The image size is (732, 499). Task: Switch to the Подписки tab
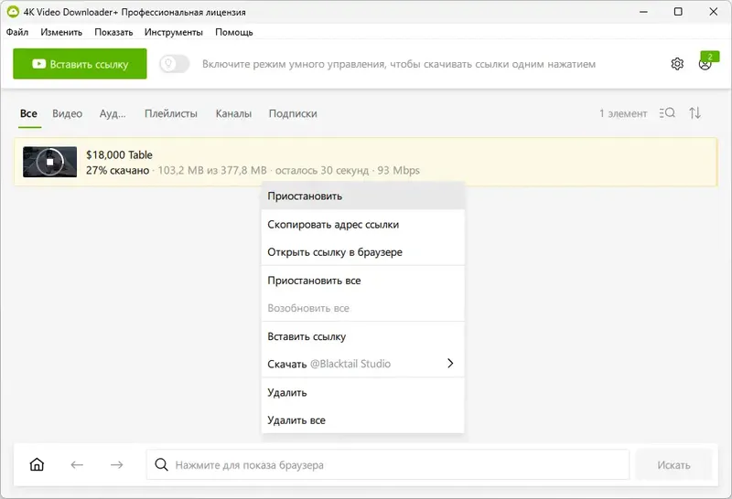pyautogui.click(x=293, y=114)
